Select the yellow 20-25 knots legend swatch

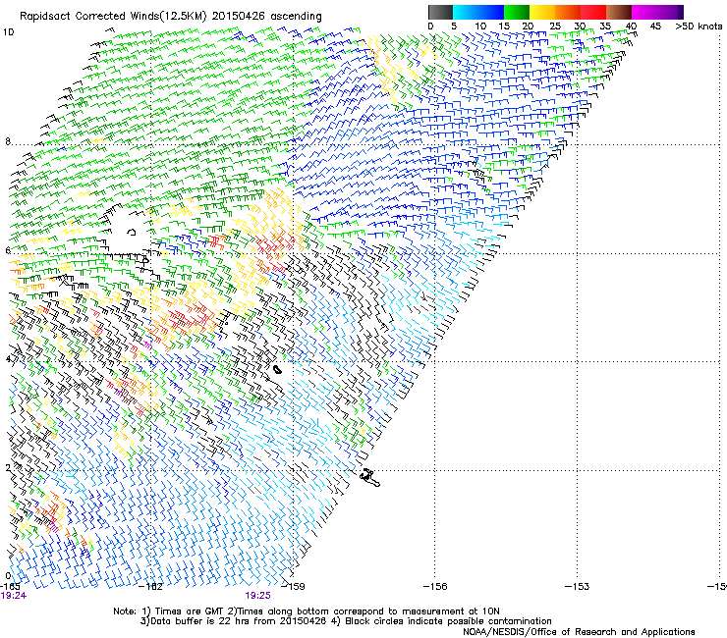[x=542, y=12]
